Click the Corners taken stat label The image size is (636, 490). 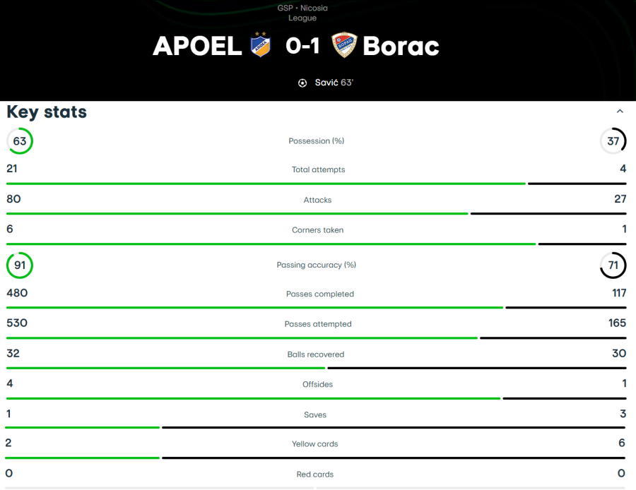tap(317, 230)
